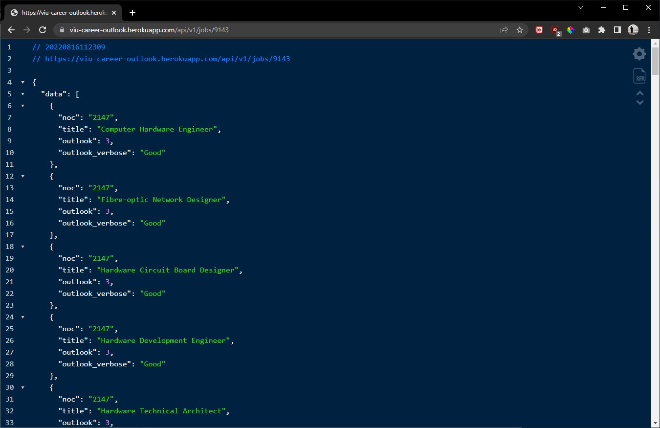Collapse the root JSON object
The image size is (660, 428).
click(22, 82)
